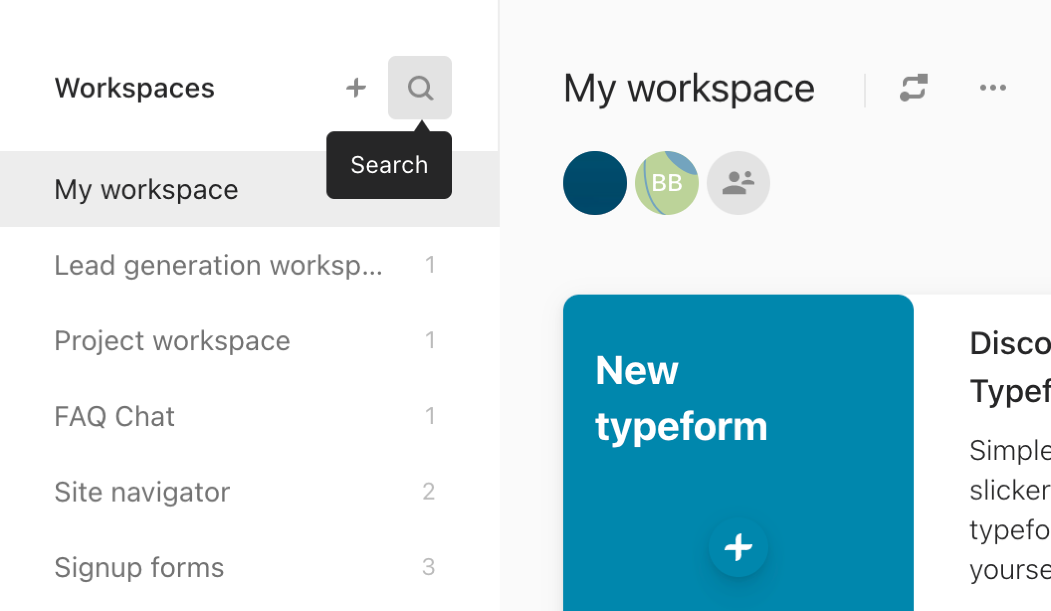Click the count 1 beside FAQ Chat
Screen dimensions: 1051x611
(430, 416)
